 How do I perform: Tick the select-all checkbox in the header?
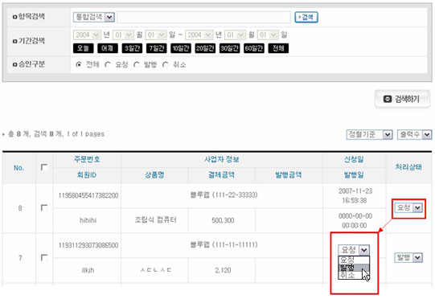pyautogui.click(x=44, y=167)
